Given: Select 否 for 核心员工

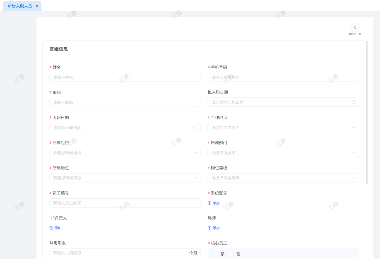Looking at the screenshot, I should 231,254.
